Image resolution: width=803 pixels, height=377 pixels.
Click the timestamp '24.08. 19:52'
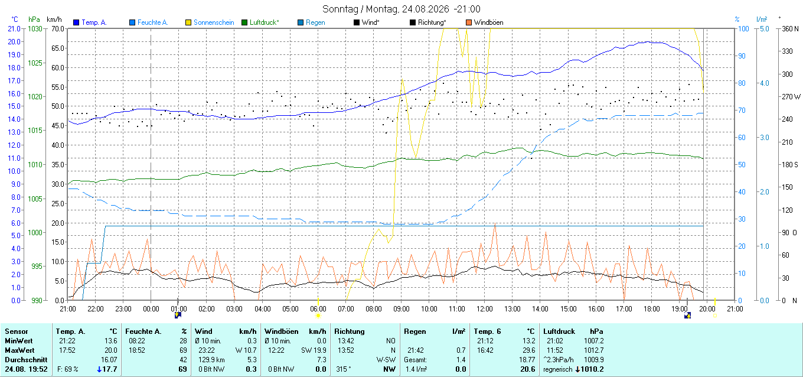pyautogui.click(x=26, y=369)
